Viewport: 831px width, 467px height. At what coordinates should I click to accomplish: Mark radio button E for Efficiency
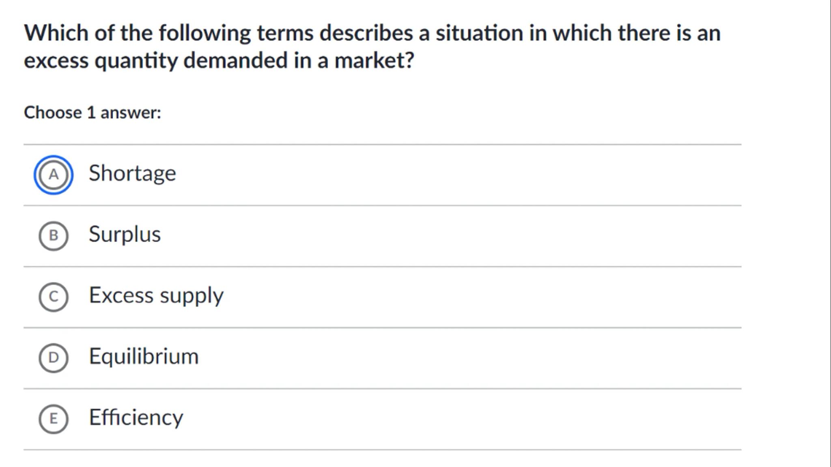(53, 419)
